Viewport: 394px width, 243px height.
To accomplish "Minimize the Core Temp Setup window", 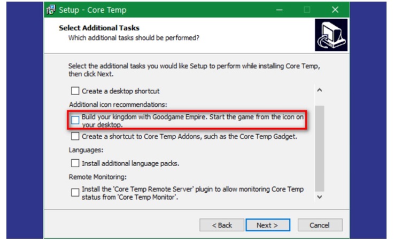I will (279, 10).
